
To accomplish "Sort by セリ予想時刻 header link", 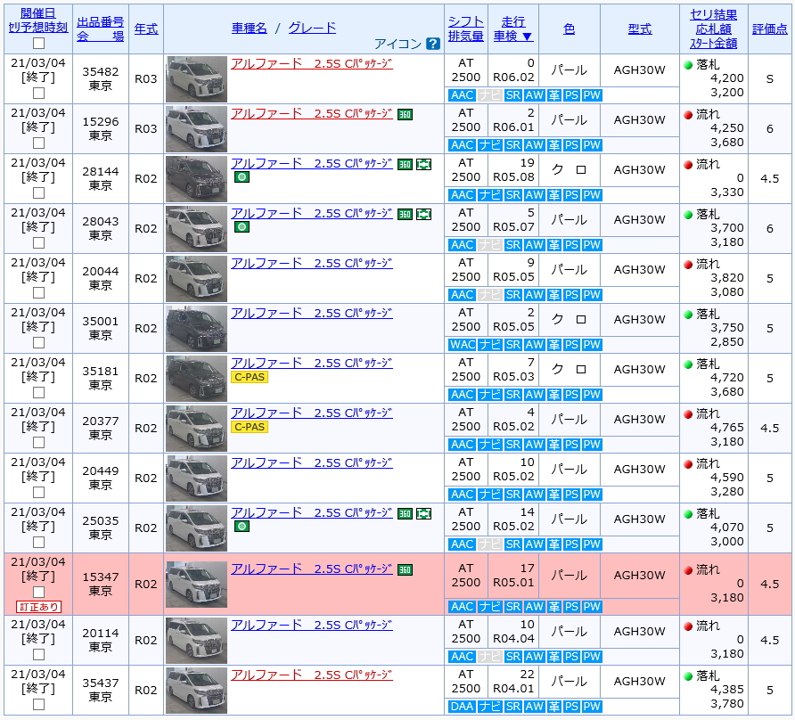I will (x=38, y=28).
